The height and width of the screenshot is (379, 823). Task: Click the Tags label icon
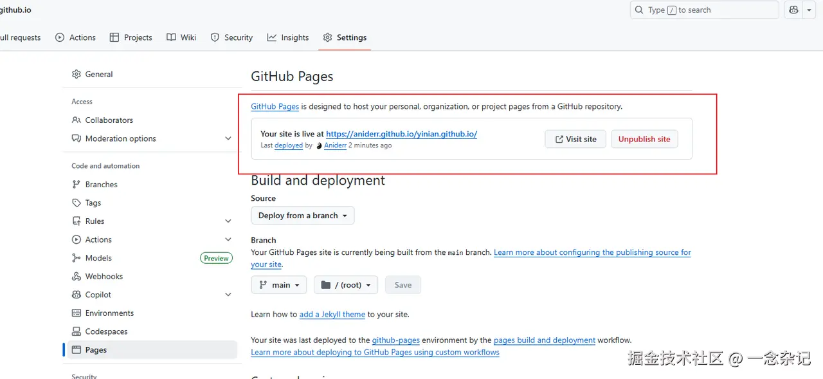point(77,203)
